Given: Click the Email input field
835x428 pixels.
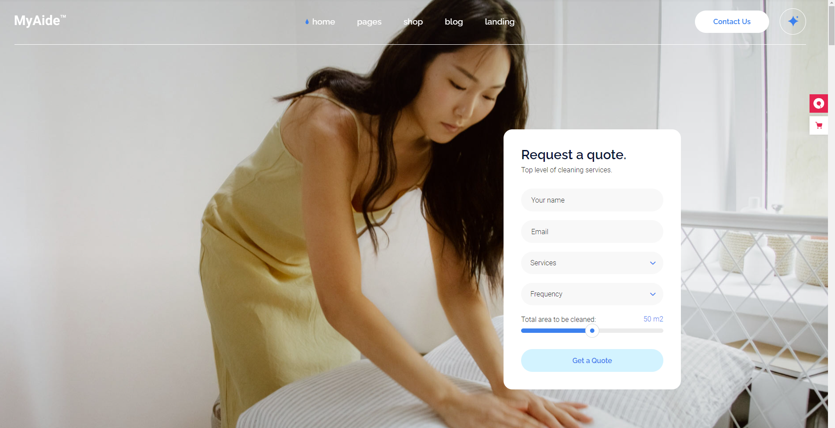Looking at the screenshot, I should [592, 232].
